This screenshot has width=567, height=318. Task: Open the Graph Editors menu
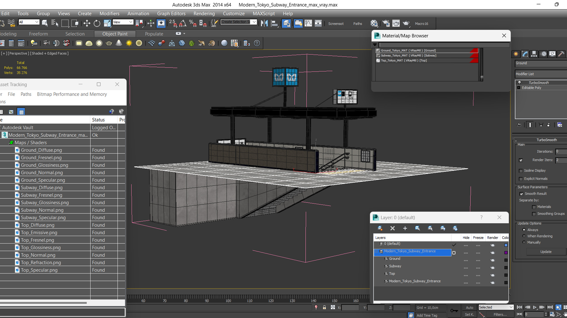tap(171, 14)
